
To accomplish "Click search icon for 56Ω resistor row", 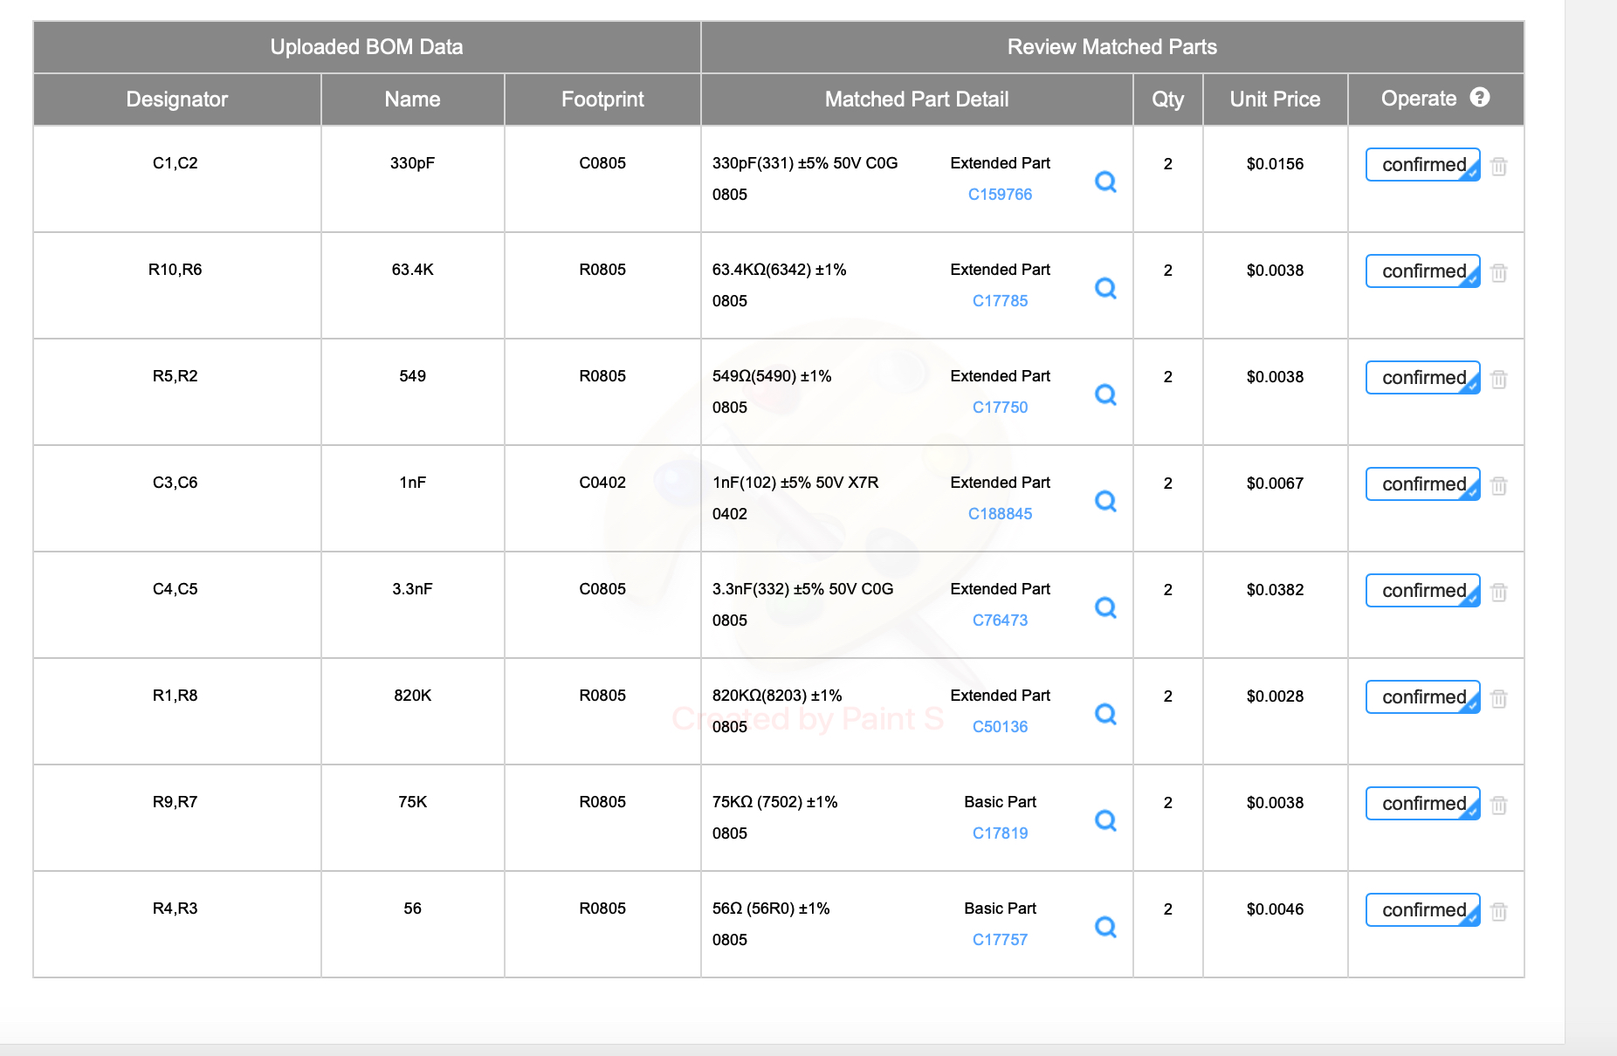I will point(1105,927).
